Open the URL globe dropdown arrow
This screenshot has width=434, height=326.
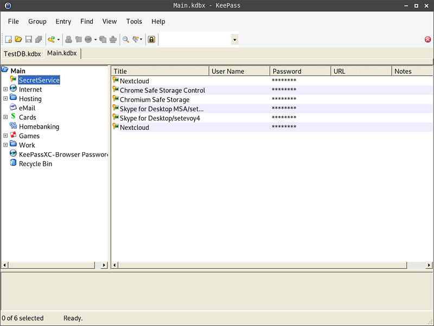(95, 40)
